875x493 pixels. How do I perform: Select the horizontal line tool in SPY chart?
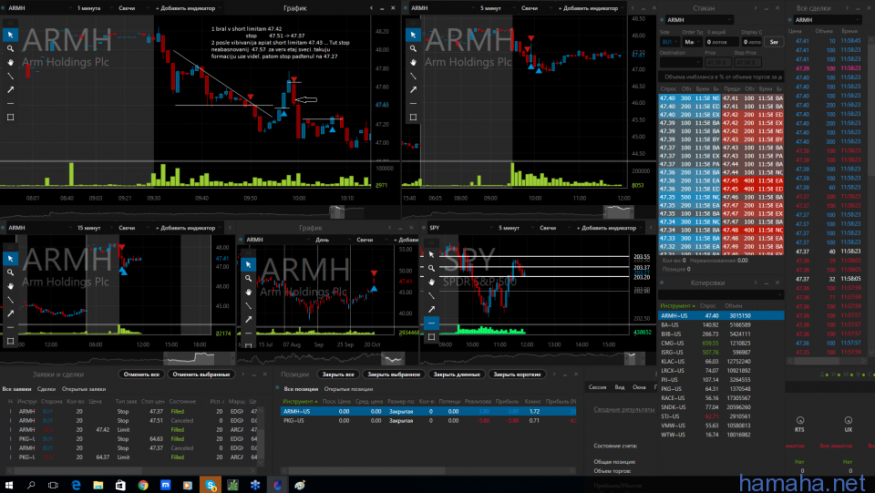(x=431, y=323)
